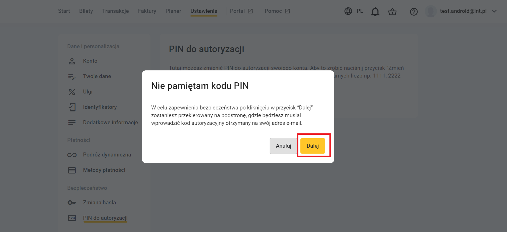Click the Zmiana hasła key icon
The image size is (507, 232).
(x=72, y=203)
